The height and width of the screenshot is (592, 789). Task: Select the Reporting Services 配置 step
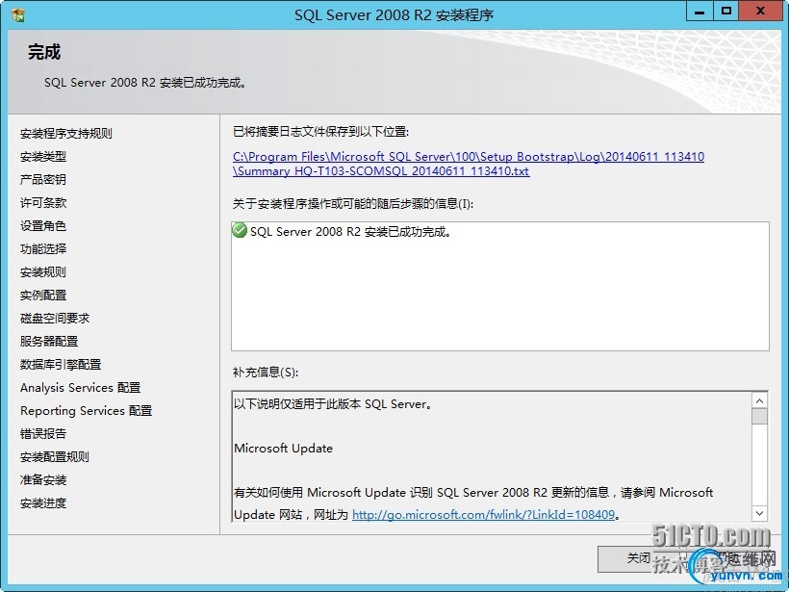pyautogui.click(x=86, y=411)
